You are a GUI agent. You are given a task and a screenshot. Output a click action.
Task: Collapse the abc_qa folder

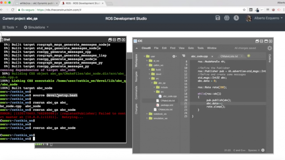pos(152,83)
